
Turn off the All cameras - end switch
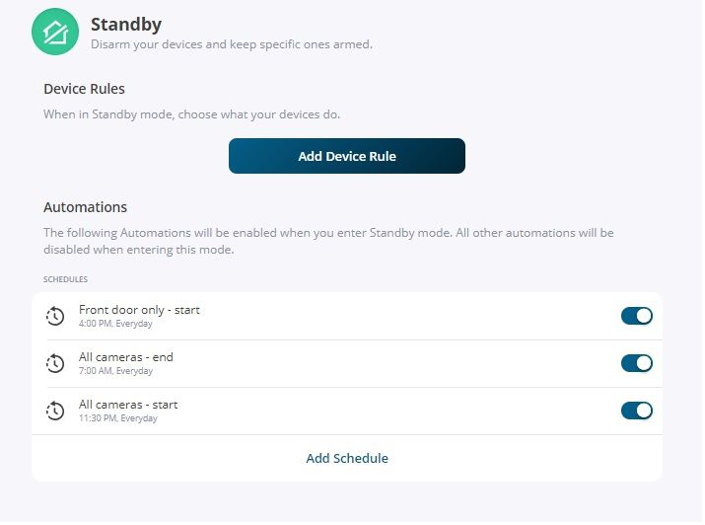pyautogui.click(x=639, y=364)
